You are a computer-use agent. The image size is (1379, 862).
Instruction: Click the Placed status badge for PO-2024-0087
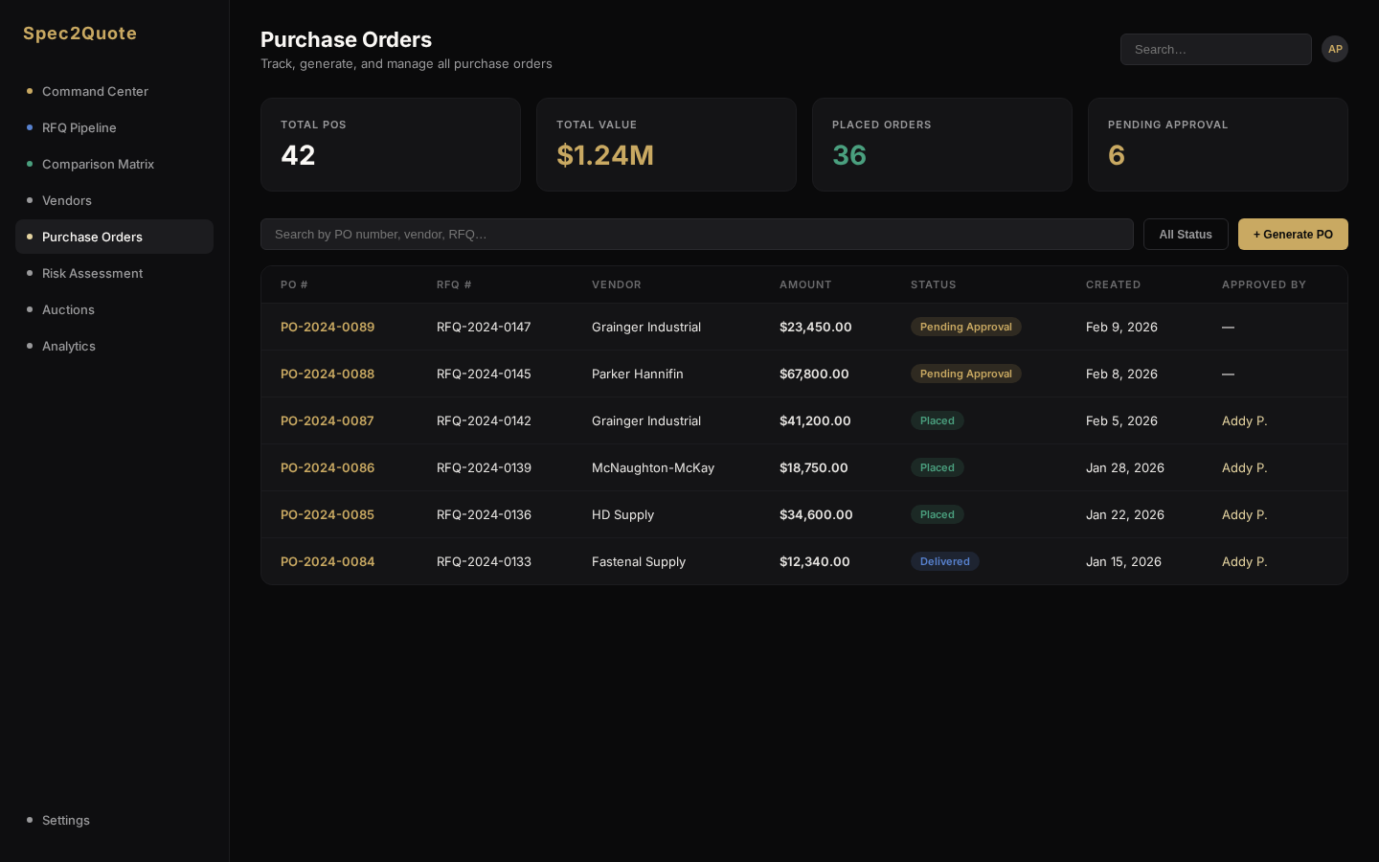click(938, 420)
